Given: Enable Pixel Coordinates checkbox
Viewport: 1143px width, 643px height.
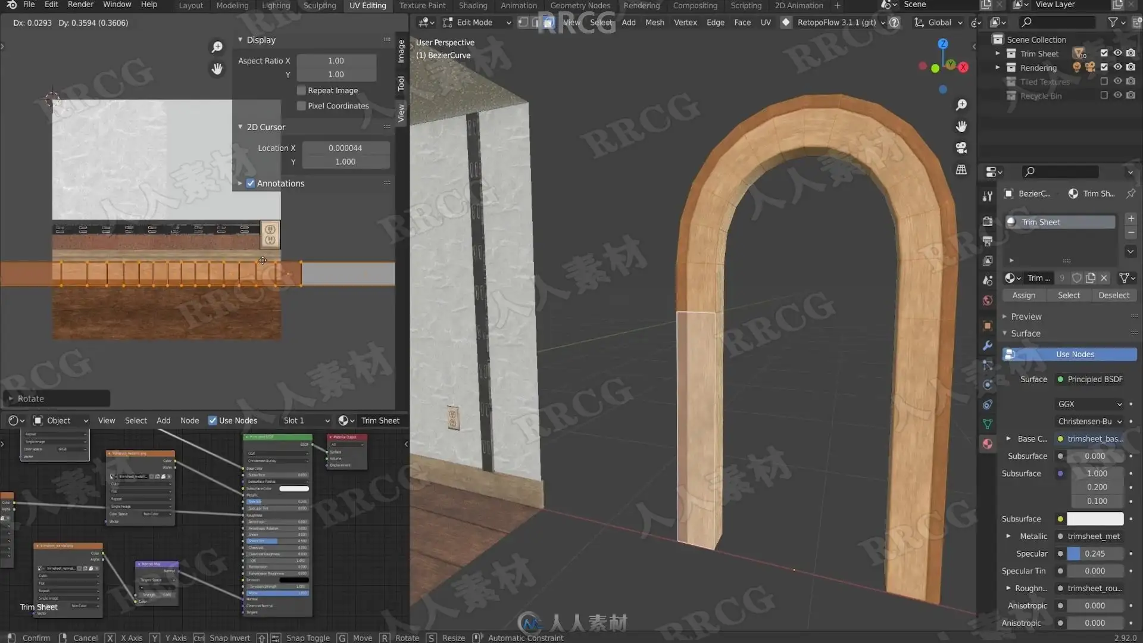Looking at the screenshot, I should click(301, 106).
